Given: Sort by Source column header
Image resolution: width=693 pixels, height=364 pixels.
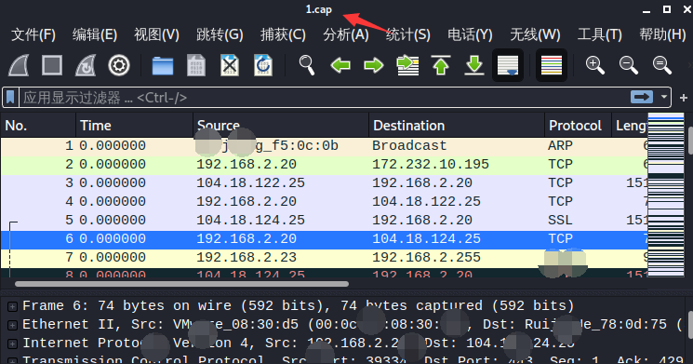Looking at the screenshot, I should tap(281, 126).
